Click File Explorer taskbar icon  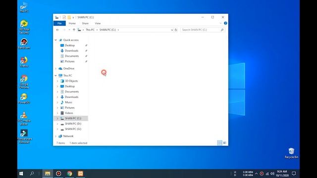point(48,174)
